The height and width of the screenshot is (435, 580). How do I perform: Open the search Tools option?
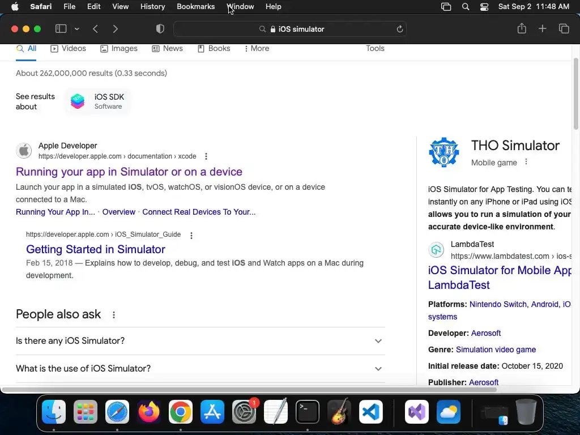point(375,49)
